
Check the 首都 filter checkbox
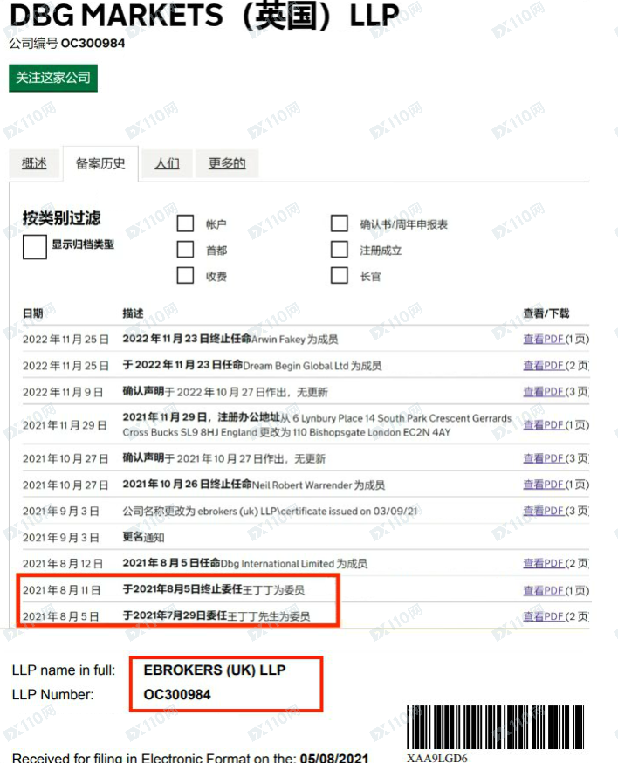185,250
